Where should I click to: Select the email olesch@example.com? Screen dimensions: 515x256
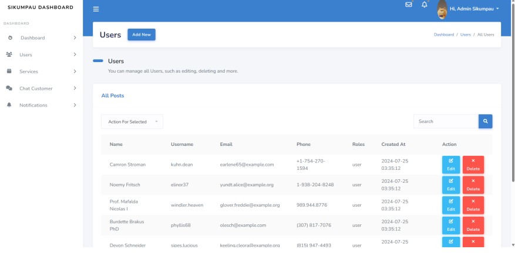click(243, 226)
